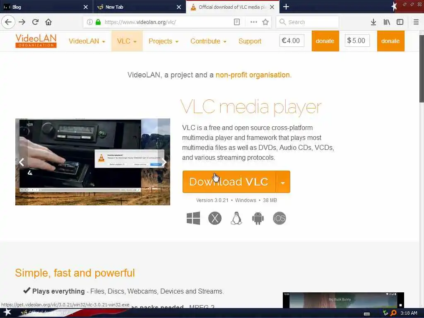Expand the Projects navigation dropdown
This screenshot has width=424, height=318.
(163, 41)
